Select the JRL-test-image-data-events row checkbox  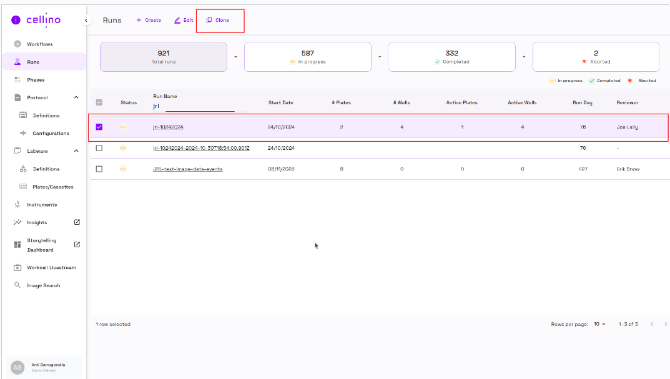point(99,169)
